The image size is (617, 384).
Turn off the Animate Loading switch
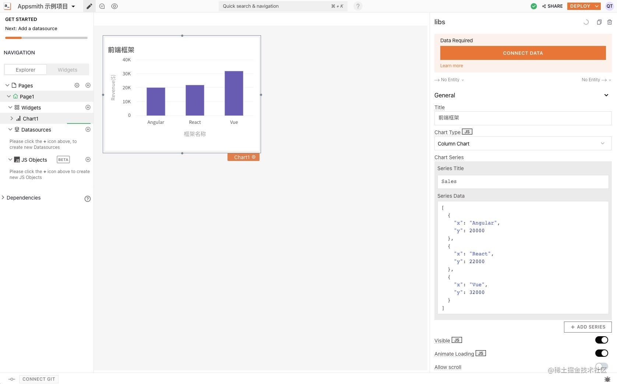pos(602,353)
